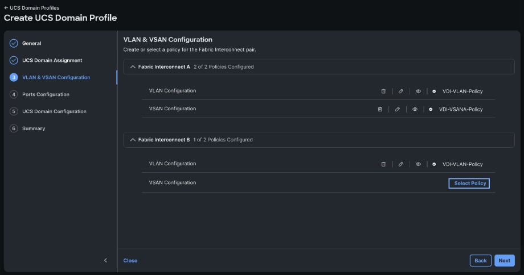Jump to UCS Domain Configuration step

(54, 111)
